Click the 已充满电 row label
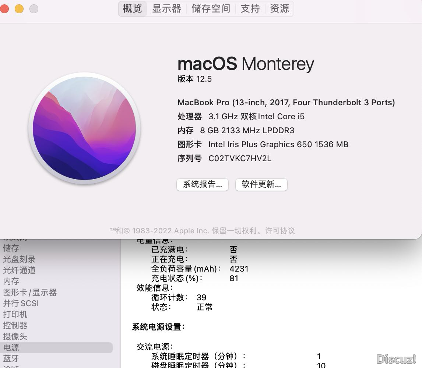The width and height of the screenshot is (422, 368). tap(169, 250)
